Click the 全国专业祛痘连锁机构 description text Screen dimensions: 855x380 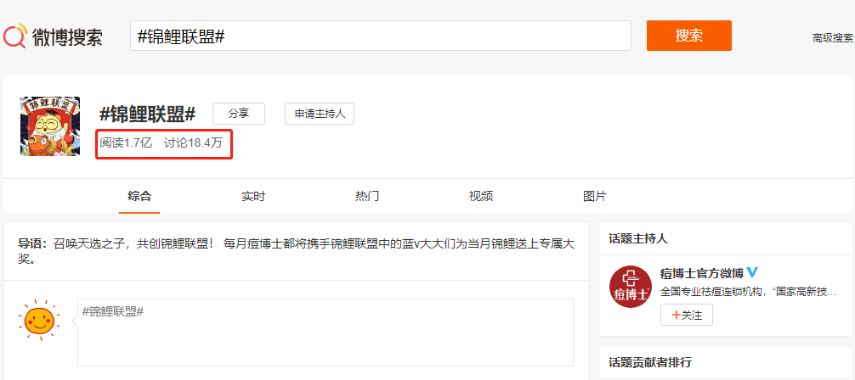click(x=748, y=292)
